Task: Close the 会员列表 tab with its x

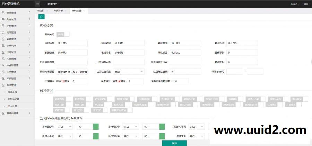Action: [x=65, y=11]
